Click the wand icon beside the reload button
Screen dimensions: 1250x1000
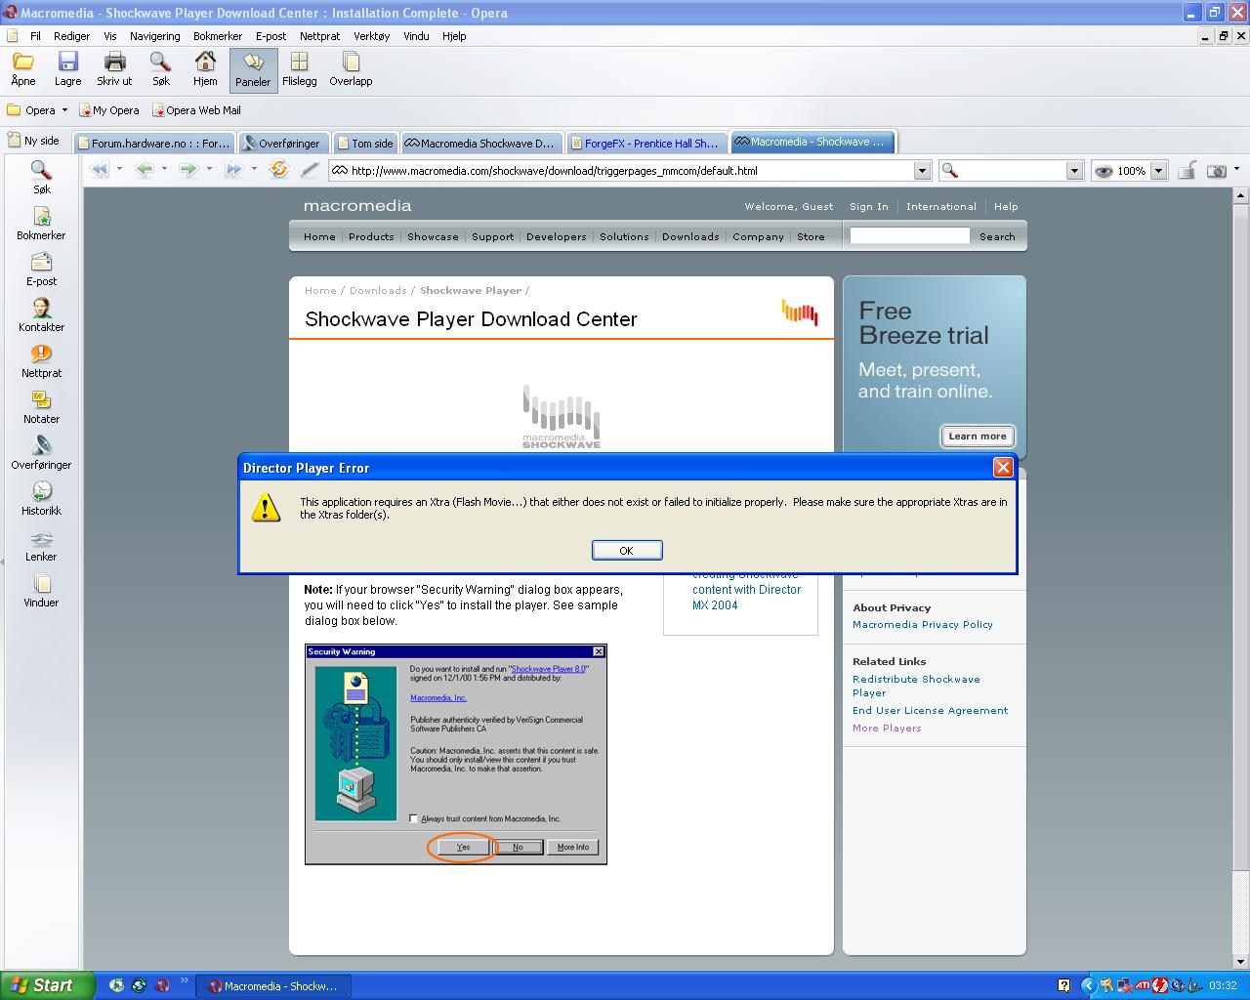[x=310, y=170]
